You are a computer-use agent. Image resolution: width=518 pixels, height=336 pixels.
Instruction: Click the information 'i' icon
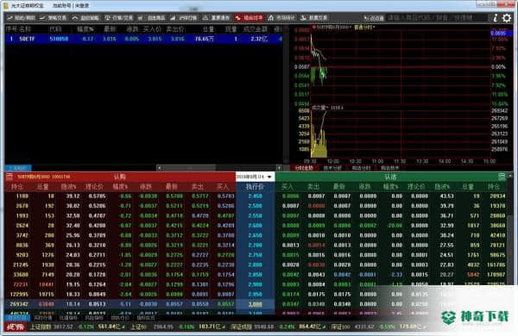pos(495,18)
